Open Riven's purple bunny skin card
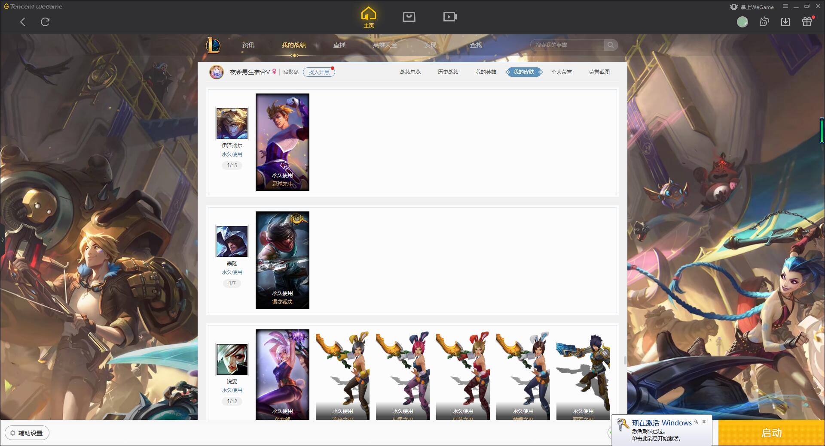This screenshot has height=446, width=825. coord(282,374)
